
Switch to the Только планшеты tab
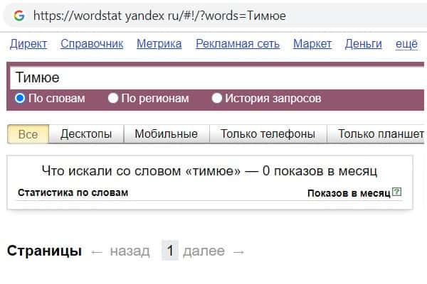377,134
